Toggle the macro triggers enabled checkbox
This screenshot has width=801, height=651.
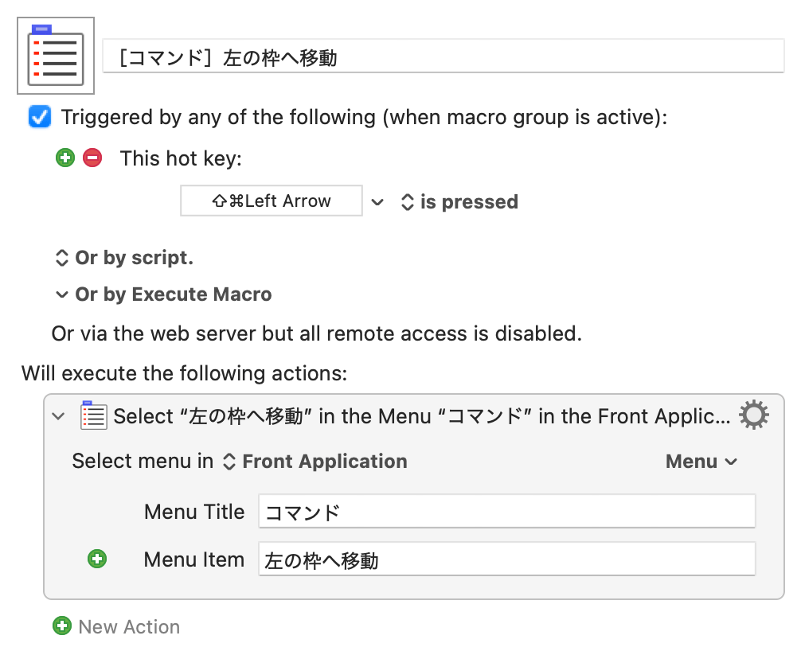point(39,117)
